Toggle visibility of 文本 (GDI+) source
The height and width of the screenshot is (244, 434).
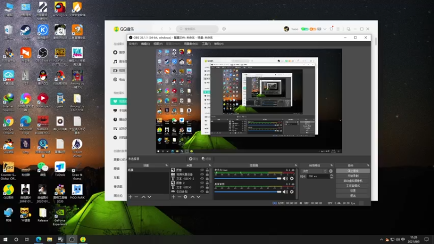(202, 187)
